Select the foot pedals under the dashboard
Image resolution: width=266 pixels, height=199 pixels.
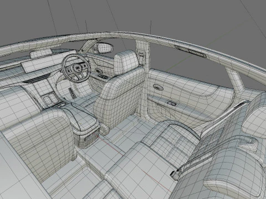(x=72, y=93)
